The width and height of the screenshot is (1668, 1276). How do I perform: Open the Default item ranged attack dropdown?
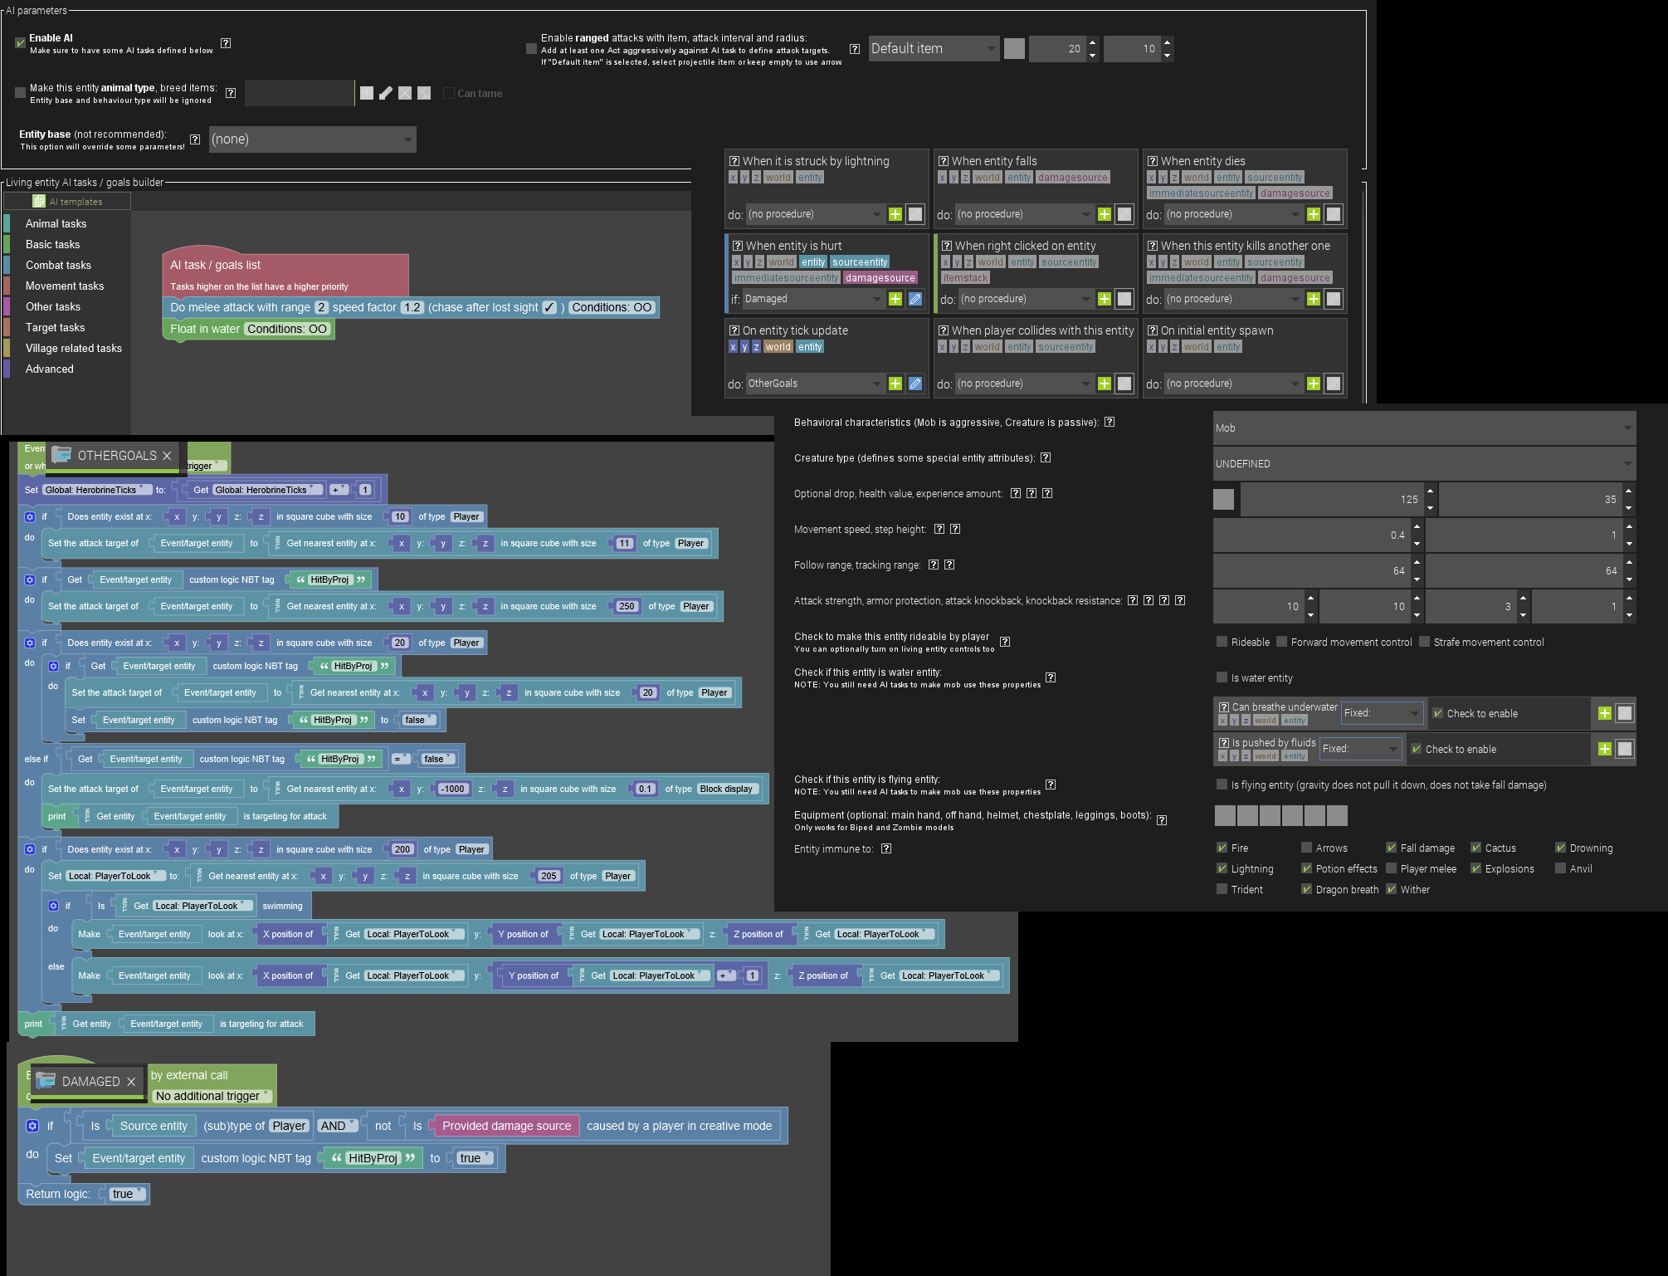coord(933,49)
